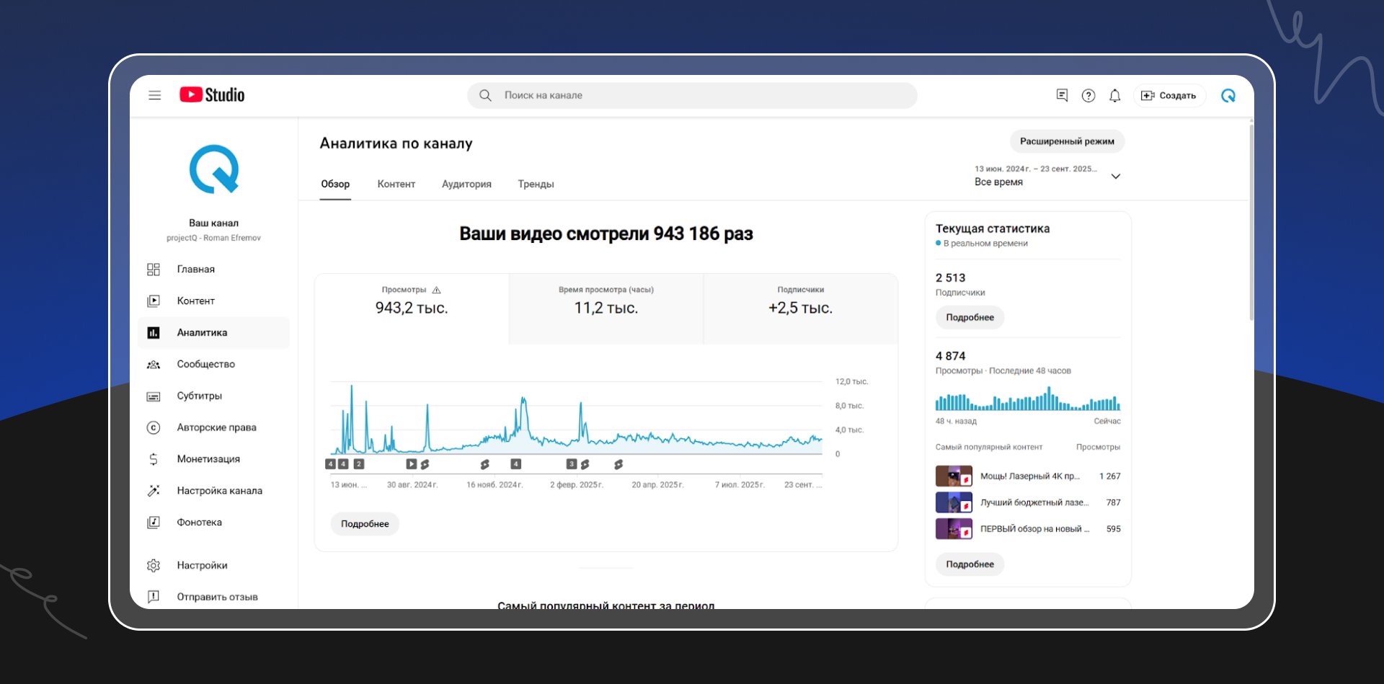
Task: Click the Создать create button
Action: pos(1168,95)
